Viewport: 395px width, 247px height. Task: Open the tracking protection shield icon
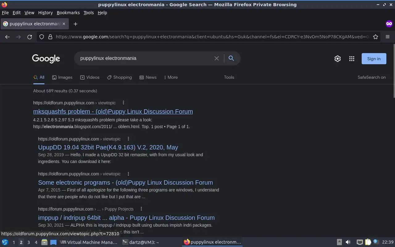tap(42, 37)
